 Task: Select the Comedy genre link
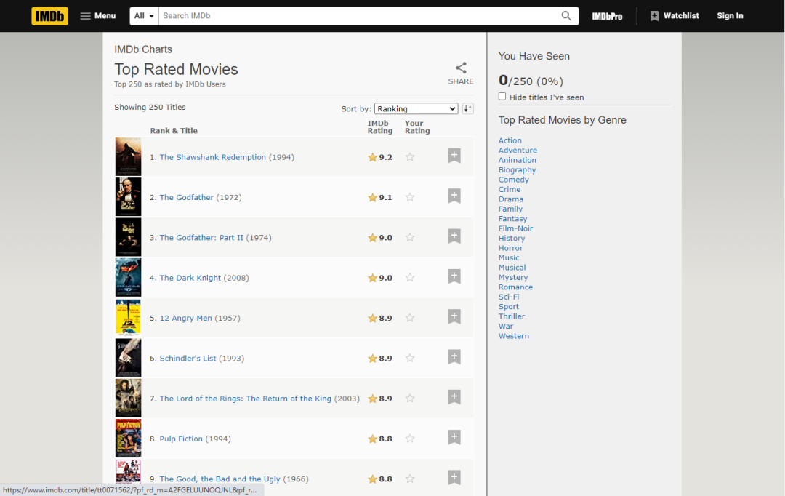pyautogui.click(x=514, y=180)
